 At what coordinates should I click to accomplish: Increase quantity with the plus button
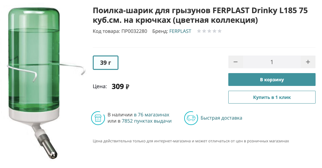(x=308, y=62)
